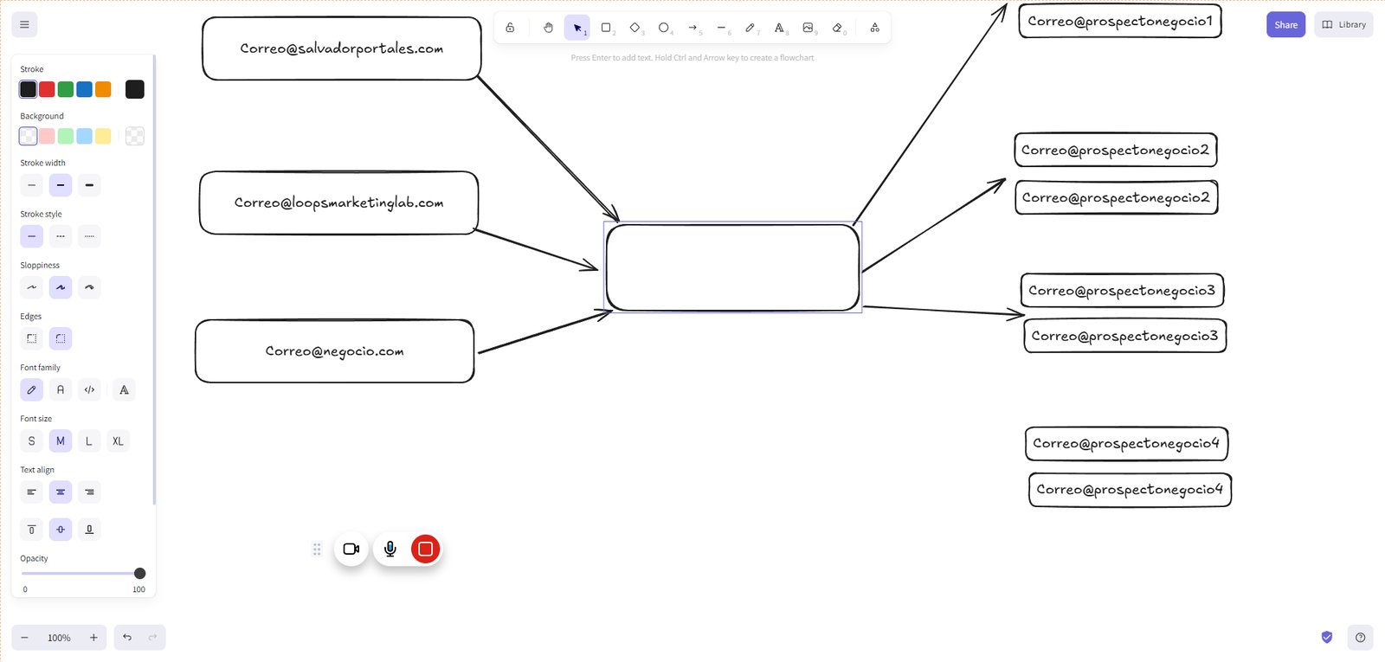The width and height of the screenshot is (1385, 662).
Task: Click the Share button
Action: click(x=1285, y=25)
